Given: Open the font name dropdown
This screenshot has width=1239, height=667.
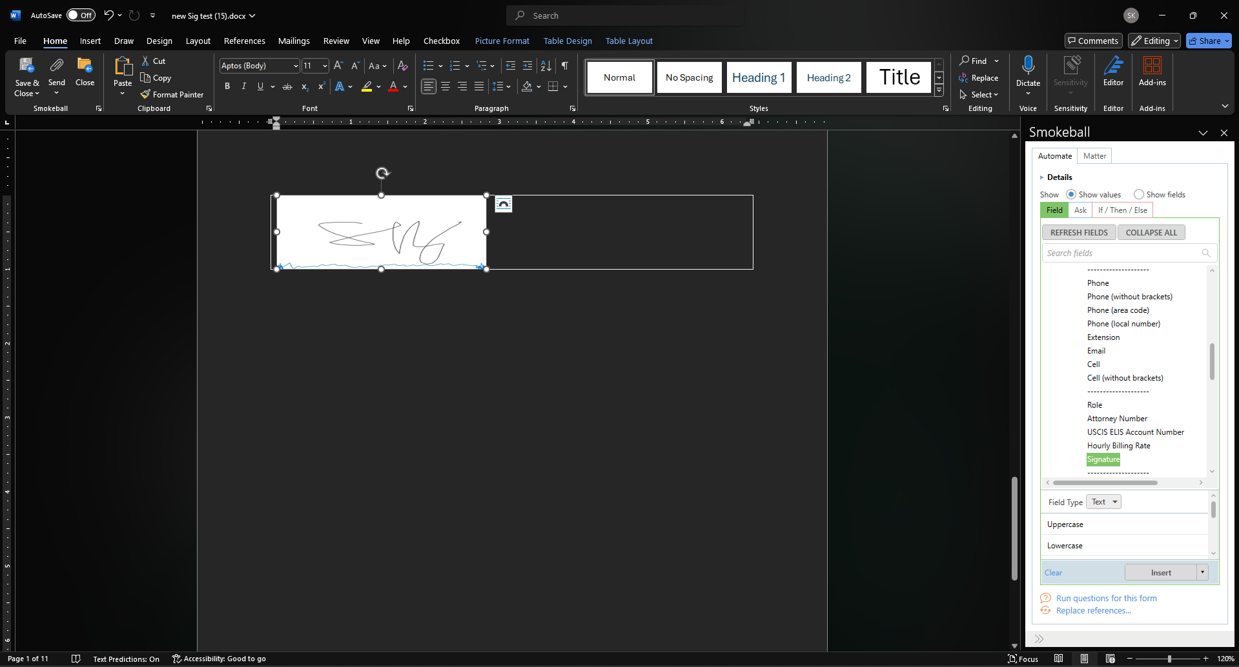Looking at the screenshot, I should click(296, 66).
